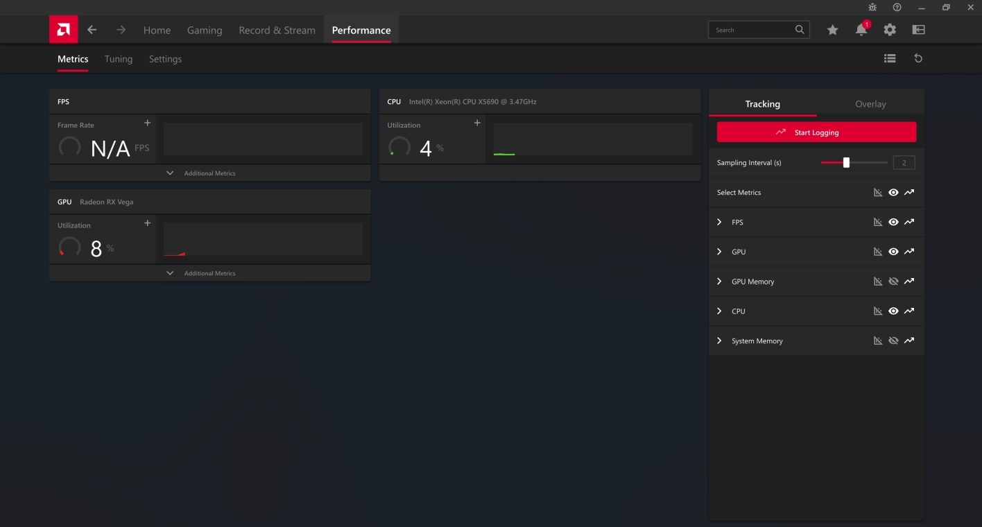Toggle the graph icon in the GPU Memory row
The image size is (982, 527).
[878, 282]
